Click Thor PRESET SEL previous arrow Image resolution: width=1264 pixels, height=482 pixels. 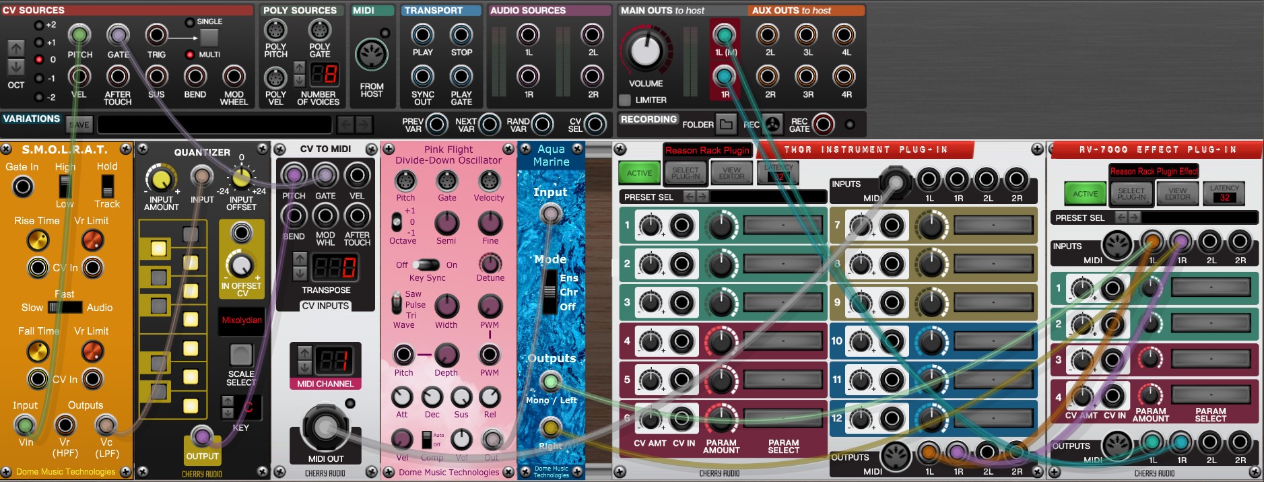689,197
